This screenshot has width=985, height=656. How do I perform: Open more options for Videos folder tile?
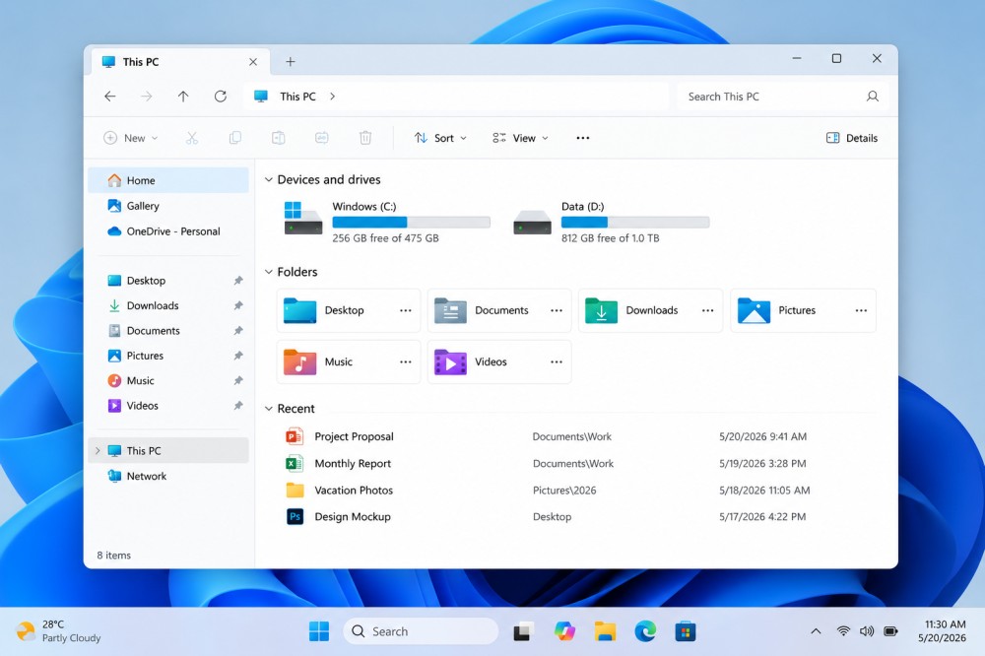tap(557, 361)
